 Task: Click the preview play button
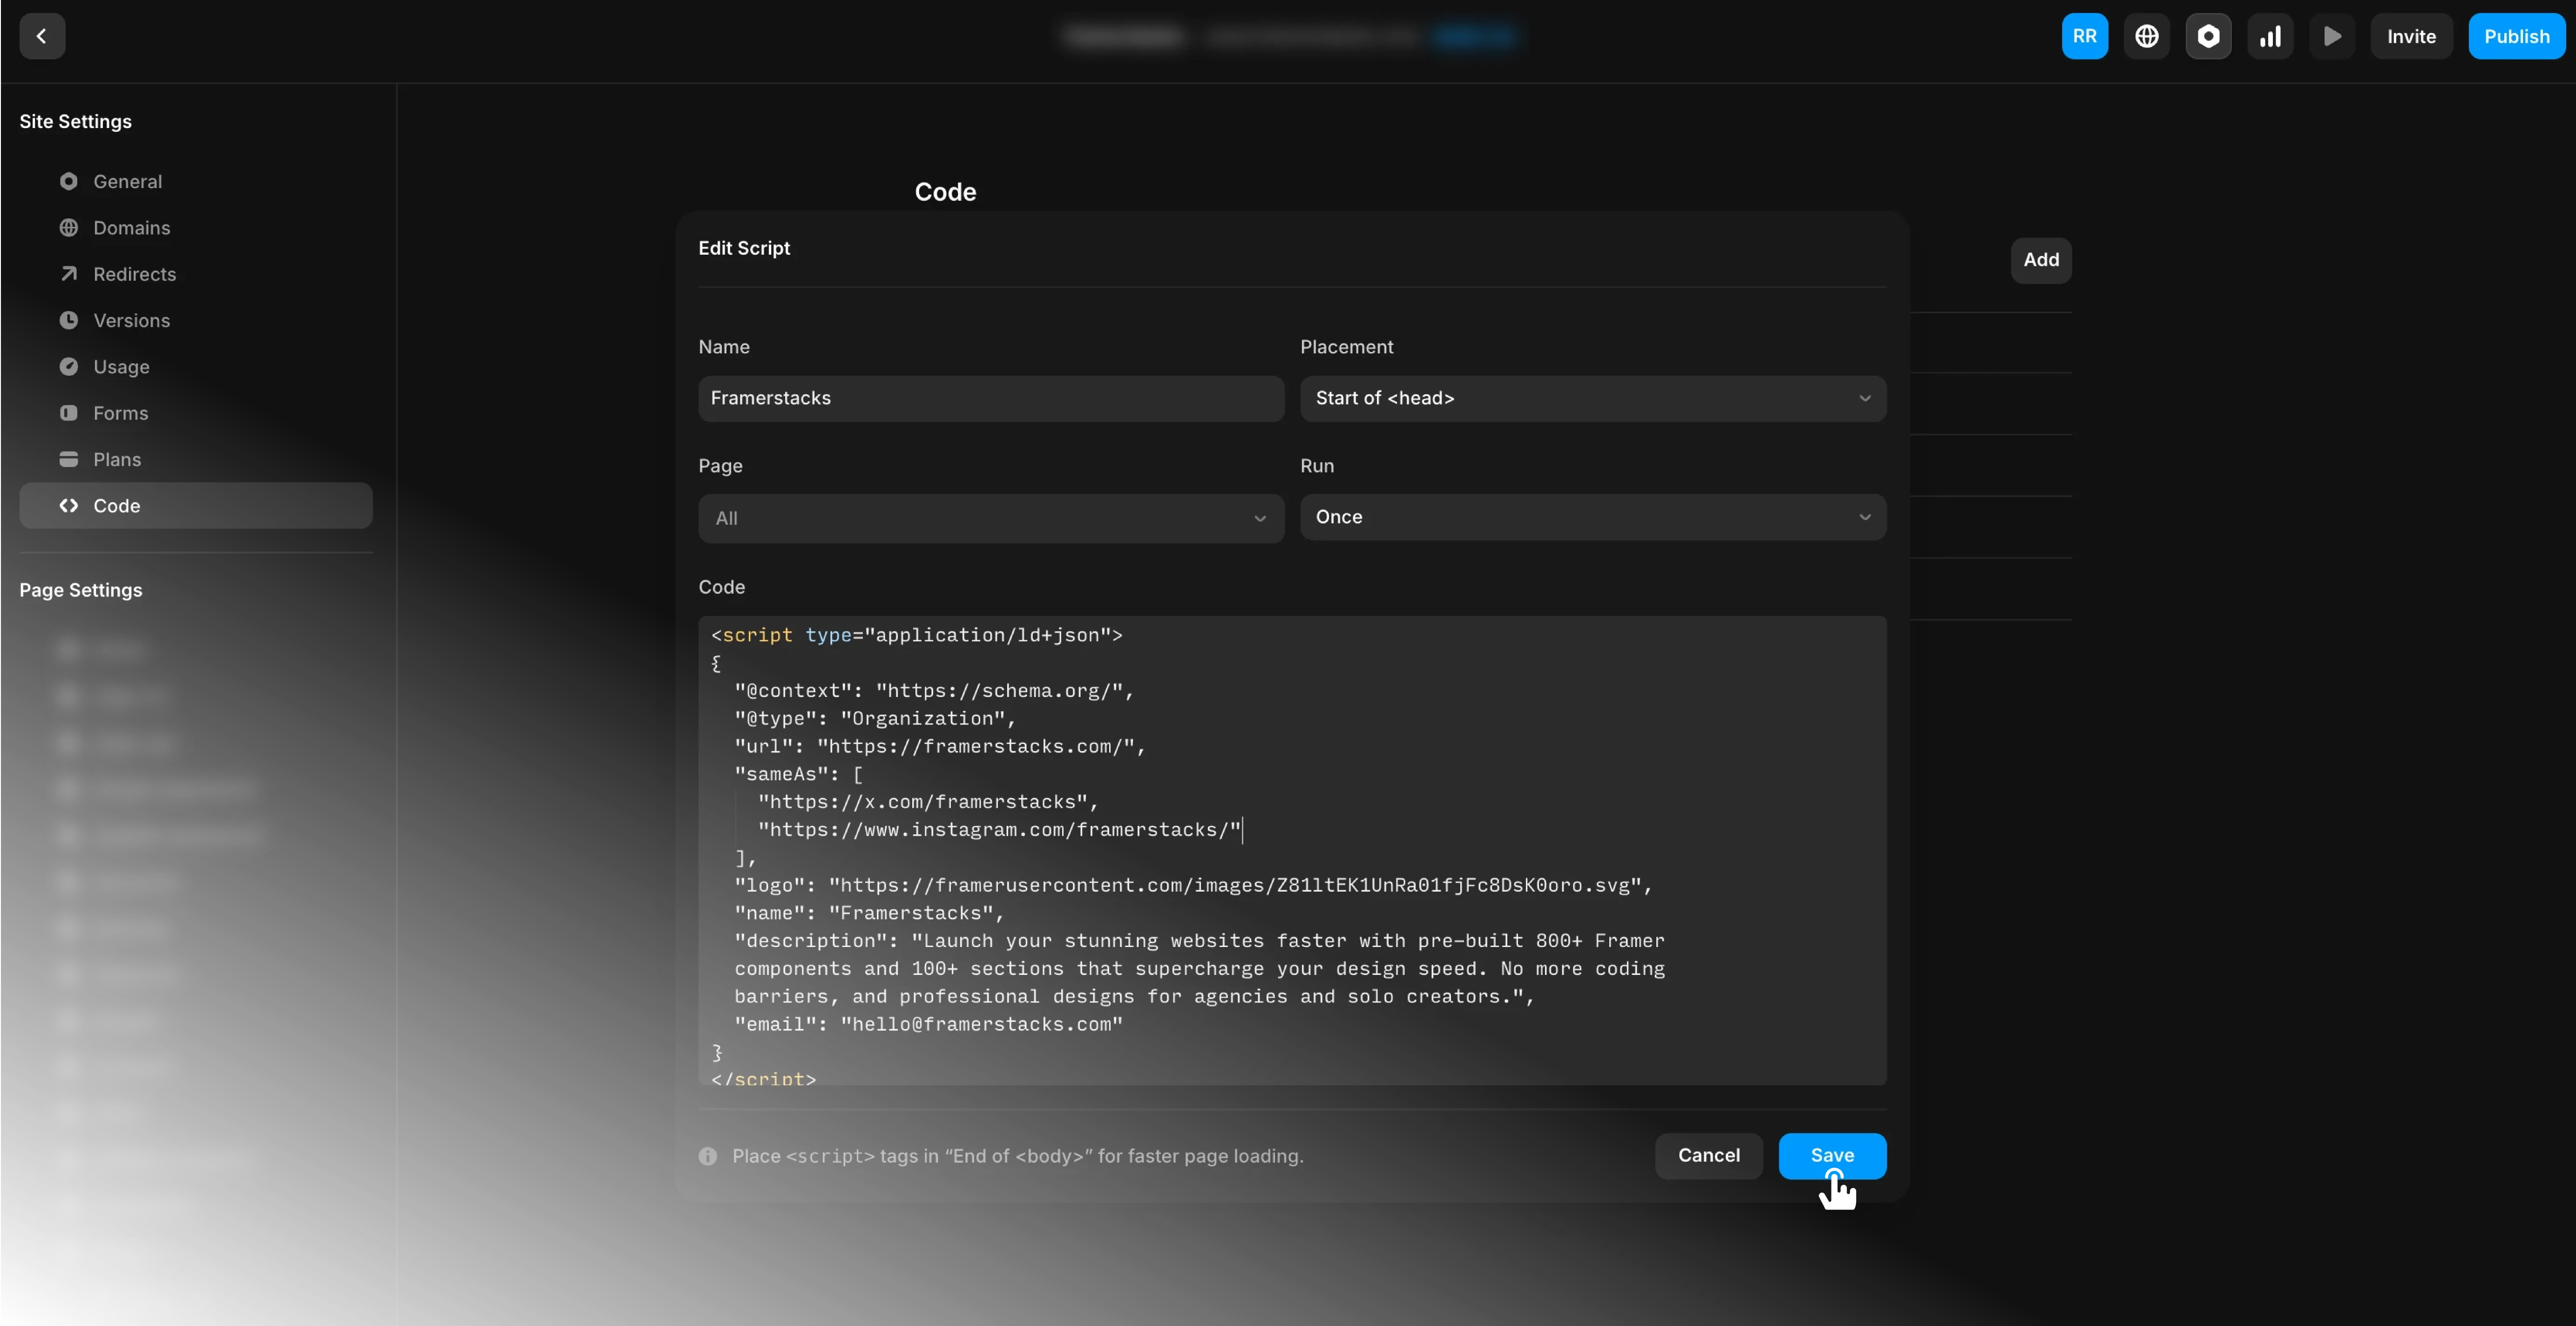2333,36
